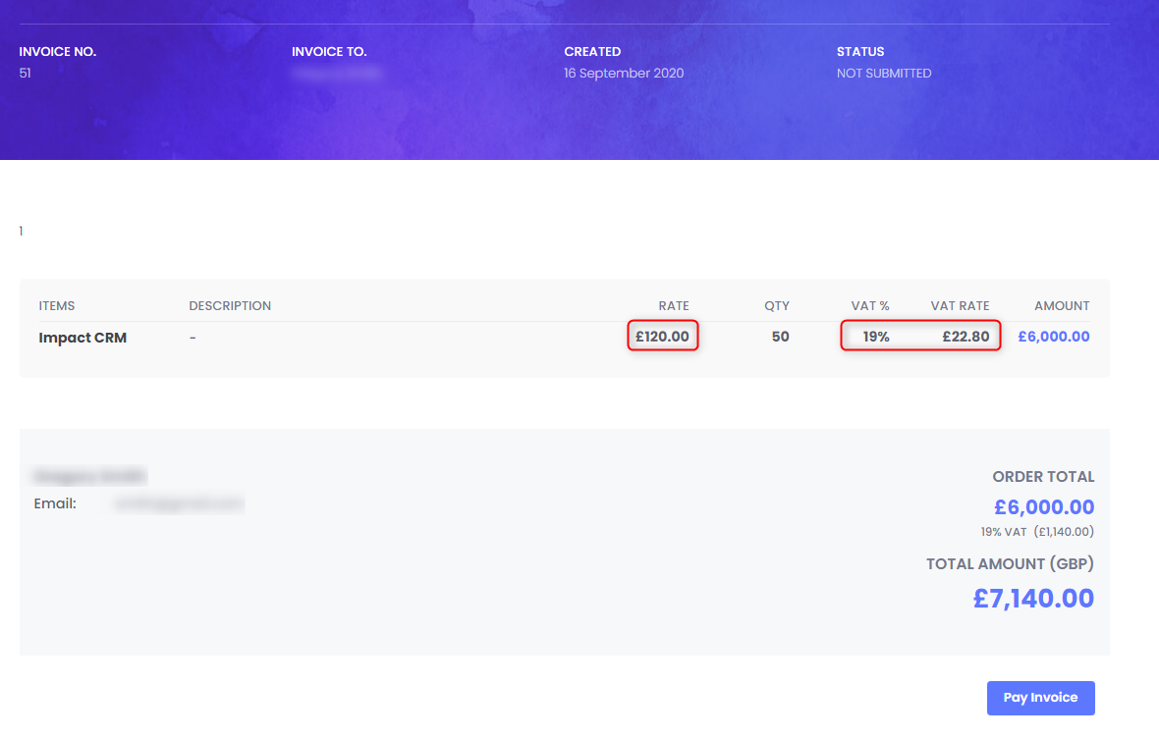Select the £22.80 VAT rate value
The image size is (1159, 738).
coord(966,336)
